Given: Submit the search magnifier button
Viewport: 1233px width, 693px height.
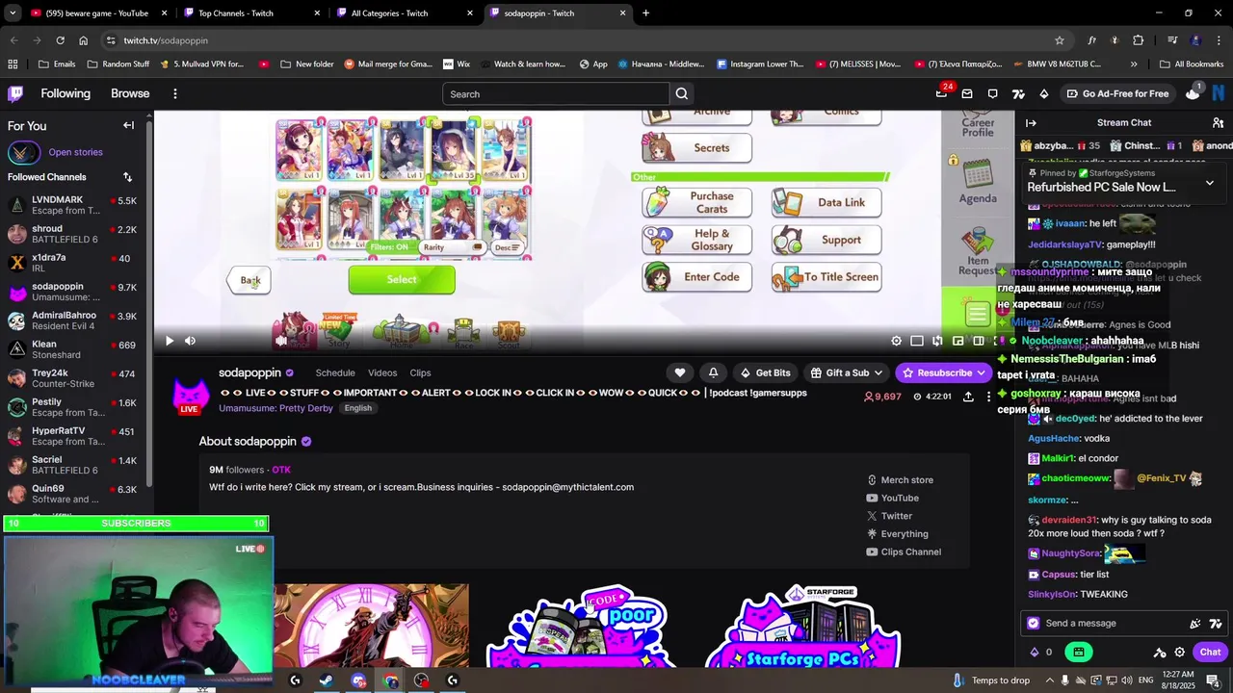Looking at the screenshot, I should [x=682, y=93].
